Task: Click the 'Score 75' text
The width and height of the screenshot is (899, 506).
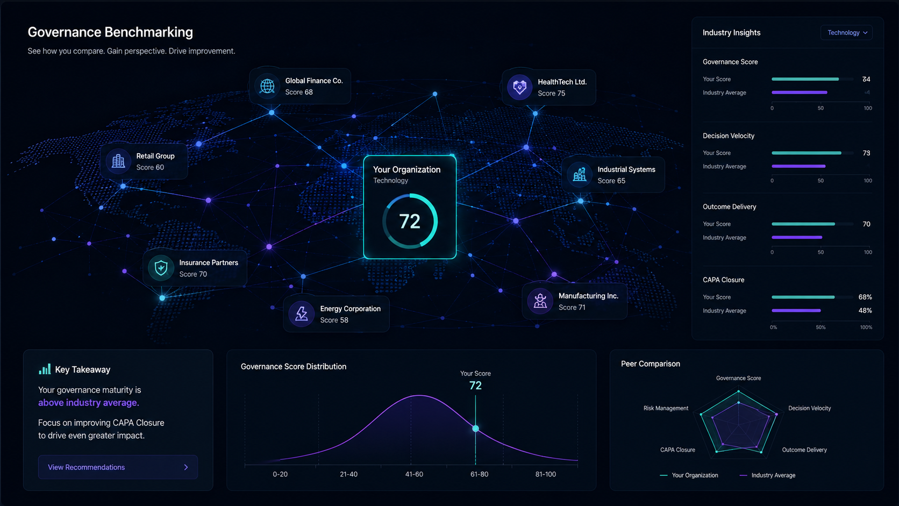Action: point(551,93)
